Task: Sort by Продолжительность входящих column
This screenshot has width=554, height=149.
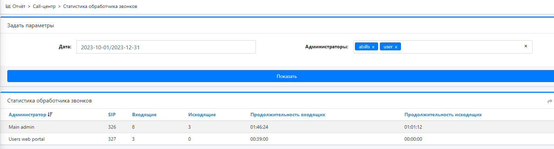Action: point(287,115)
